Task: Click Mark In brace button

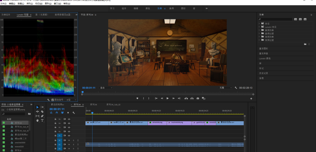Action: 143,98
